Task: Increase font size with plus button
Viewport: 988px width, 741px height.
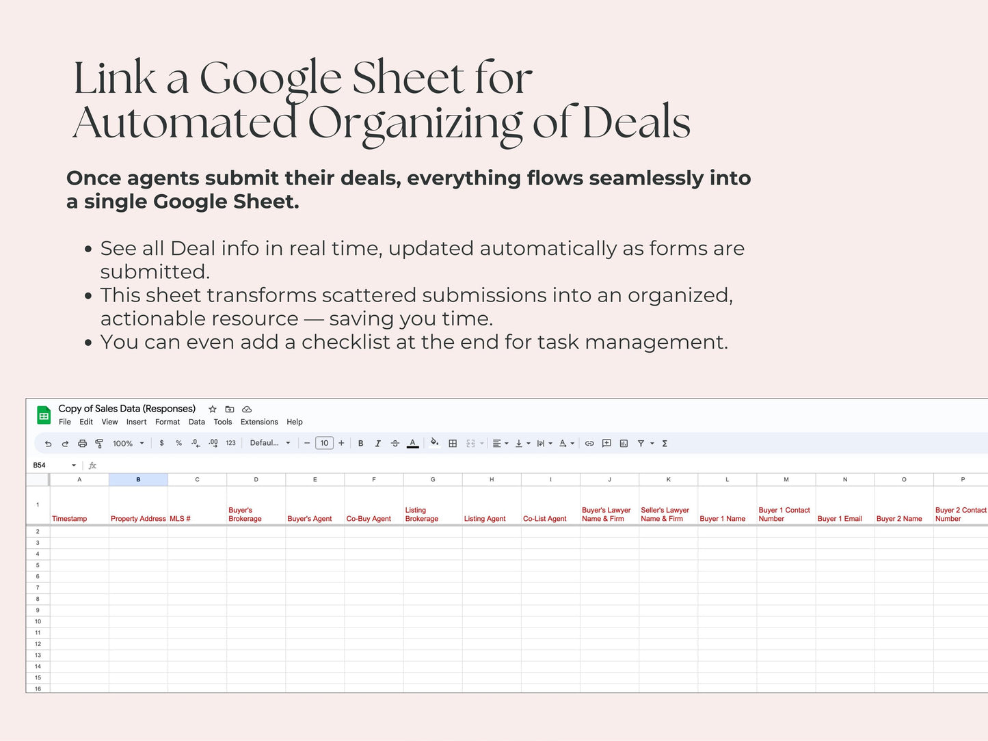Action: click(341, 443)
